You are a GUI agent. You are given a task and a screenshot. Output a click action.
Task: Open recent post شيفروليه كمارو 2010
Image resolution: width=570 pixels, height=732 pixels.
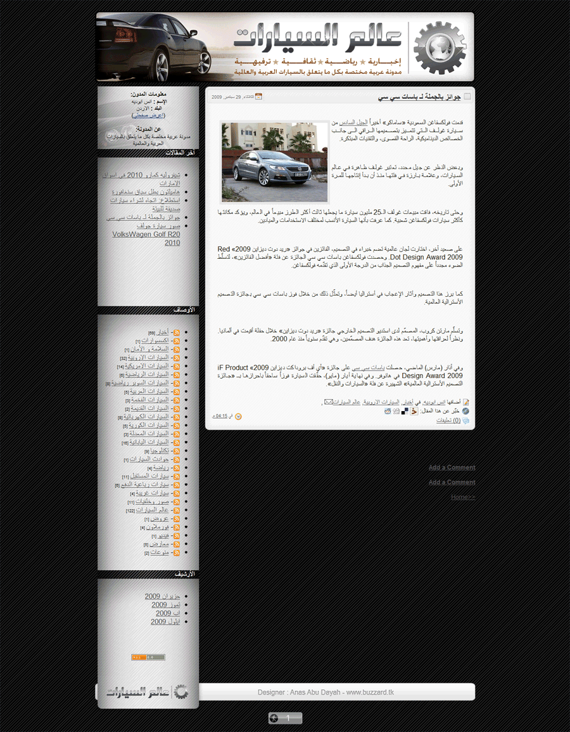pyautogui.click(x=141, y=180)
